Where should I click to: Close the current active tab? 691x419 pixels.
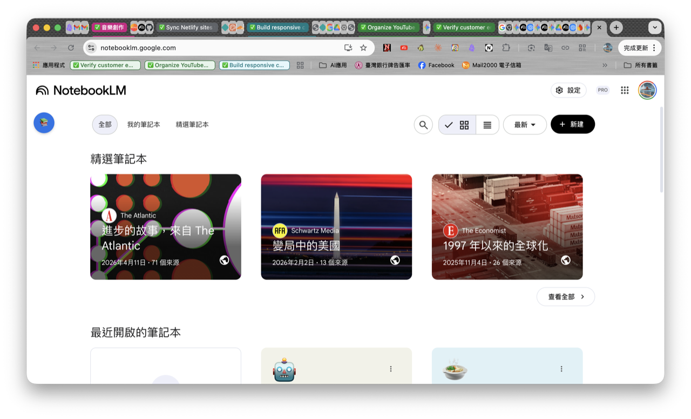pos(599,27)
